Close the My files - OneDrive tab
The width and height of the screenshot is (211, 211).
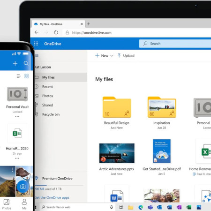(x=82, y=24)
